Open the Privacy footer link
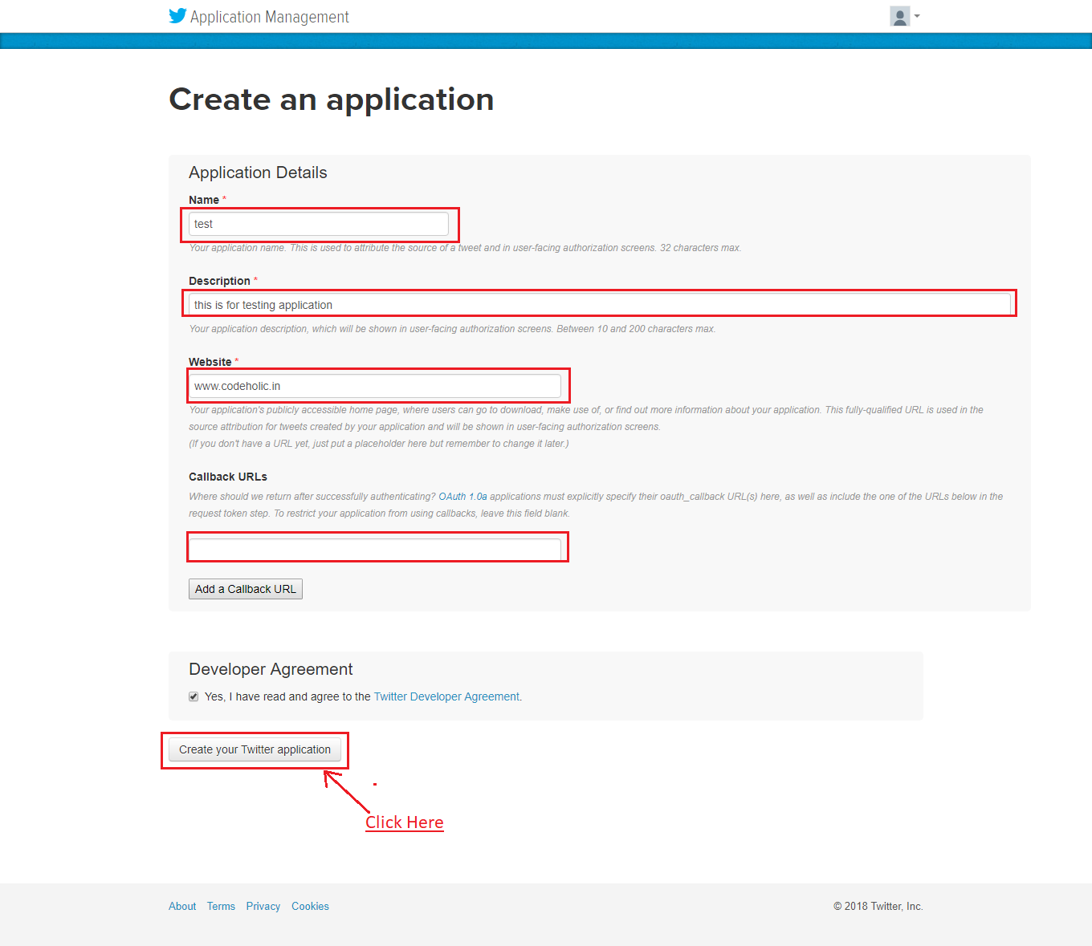The image size is (1092, 946). [263, 906]
